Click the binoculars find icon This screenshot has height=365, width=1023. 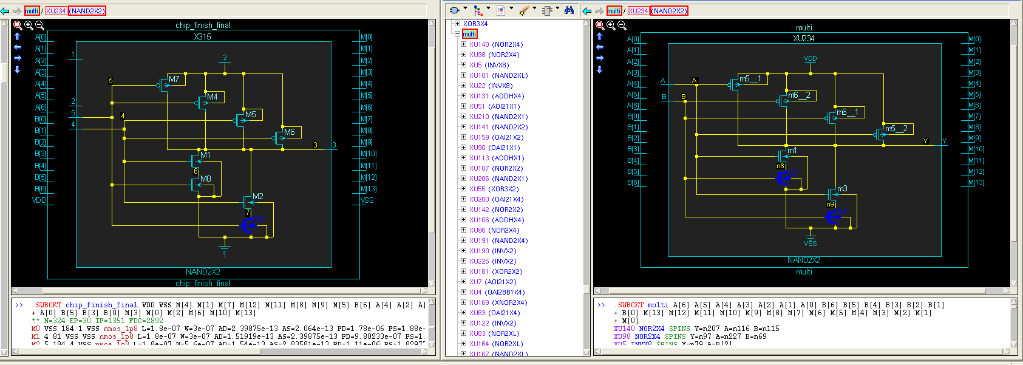click(x=569, y=10)
